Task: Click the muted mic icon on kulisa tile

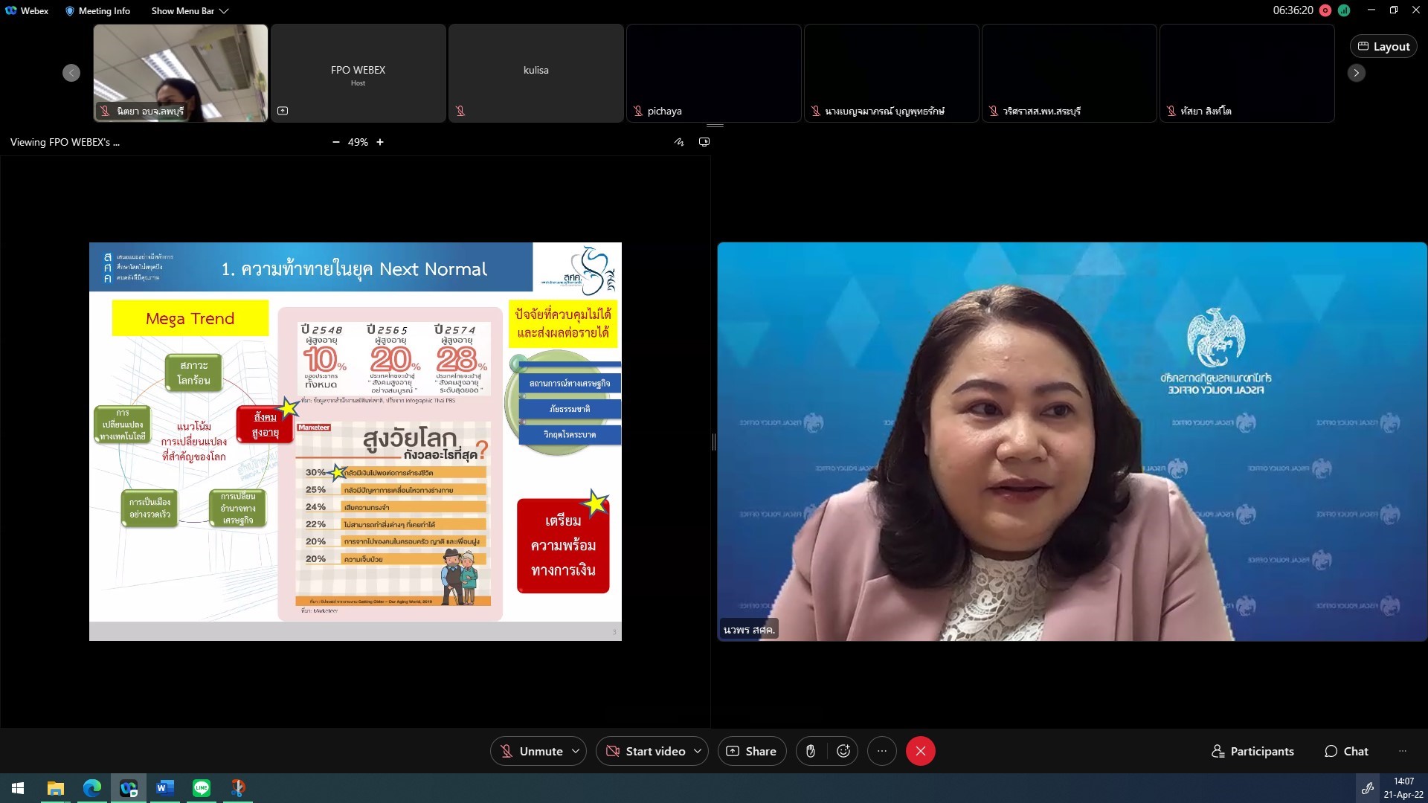Action: click(x=460, y=111)
